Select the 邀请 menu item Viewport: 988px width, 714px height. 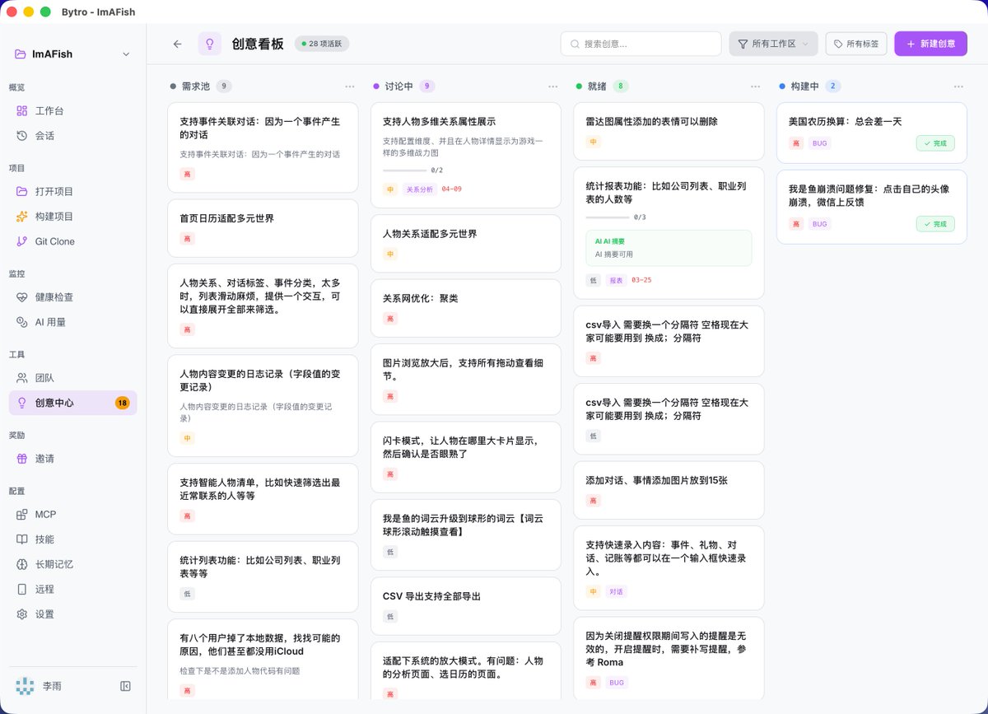(x=72, y=458)
